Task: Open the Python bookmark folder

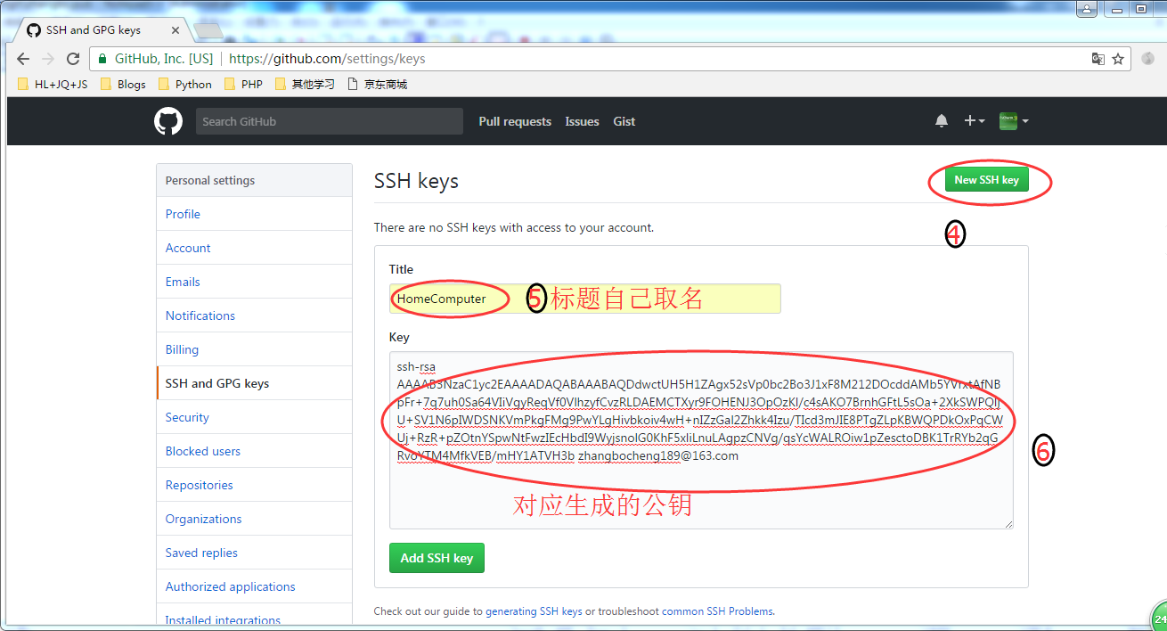Action: pos(184,85)
